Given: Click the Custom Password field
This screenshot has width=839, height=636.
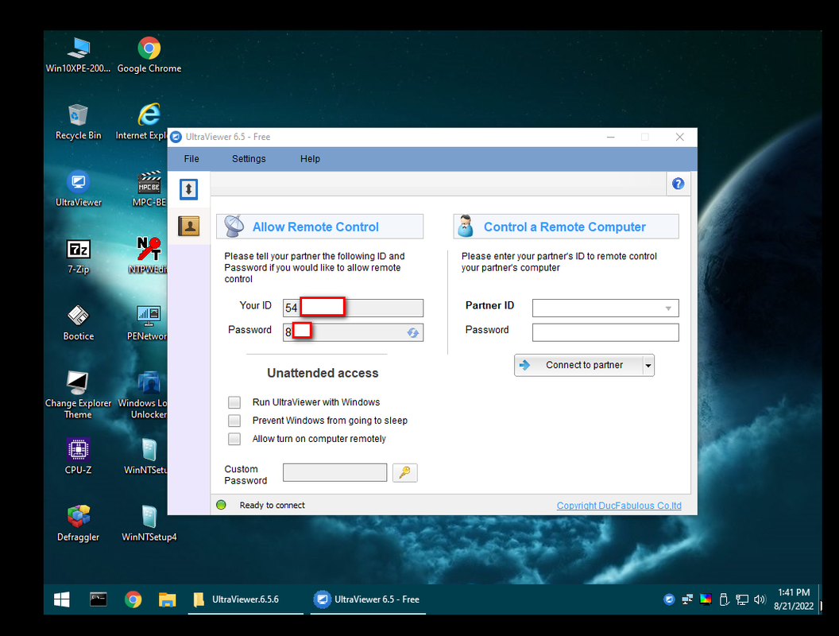Looking at the screenshot, I should coord(335,472).
